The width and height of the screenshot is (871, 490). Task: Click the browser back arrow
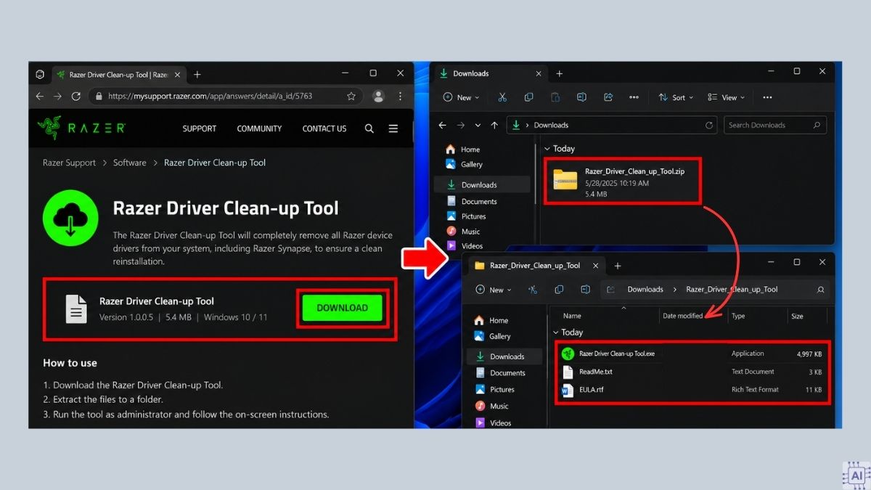[x=40, y=96]
